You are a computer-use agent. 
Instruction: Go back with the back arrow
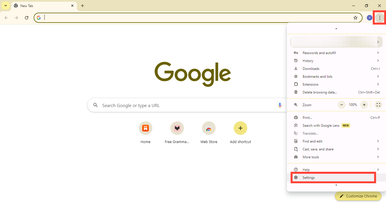point(6,18)
